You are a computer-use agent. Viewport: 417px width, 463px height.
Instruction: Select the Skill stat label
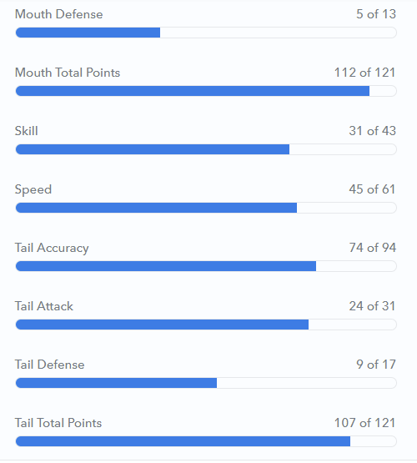pos(26,131)
